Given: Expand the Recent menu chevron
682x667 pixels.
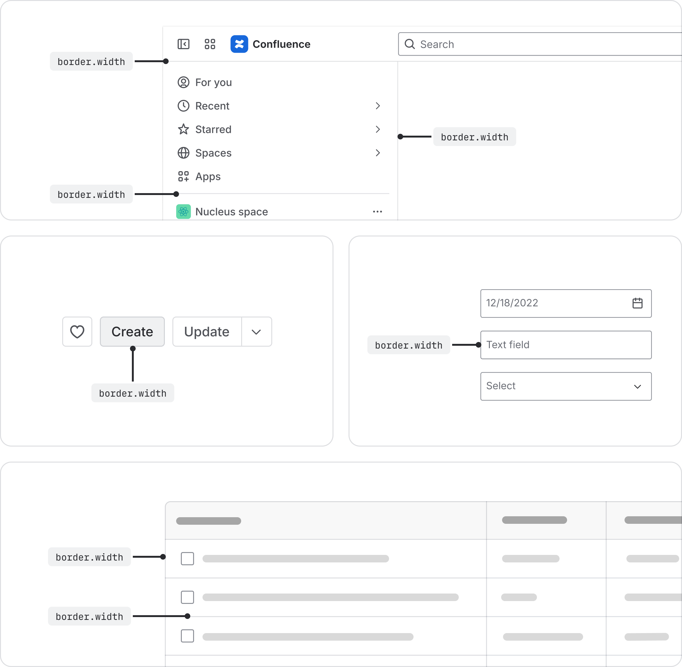Looking at the screenshot, I should 378,106.
